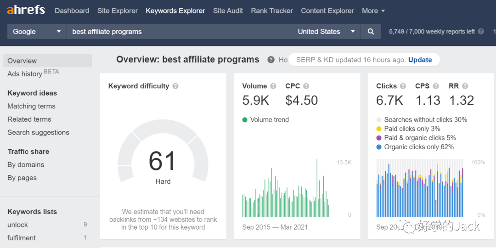Click the 5.9K volume value
Screen dimensions: 496x248
coord(256,100)
